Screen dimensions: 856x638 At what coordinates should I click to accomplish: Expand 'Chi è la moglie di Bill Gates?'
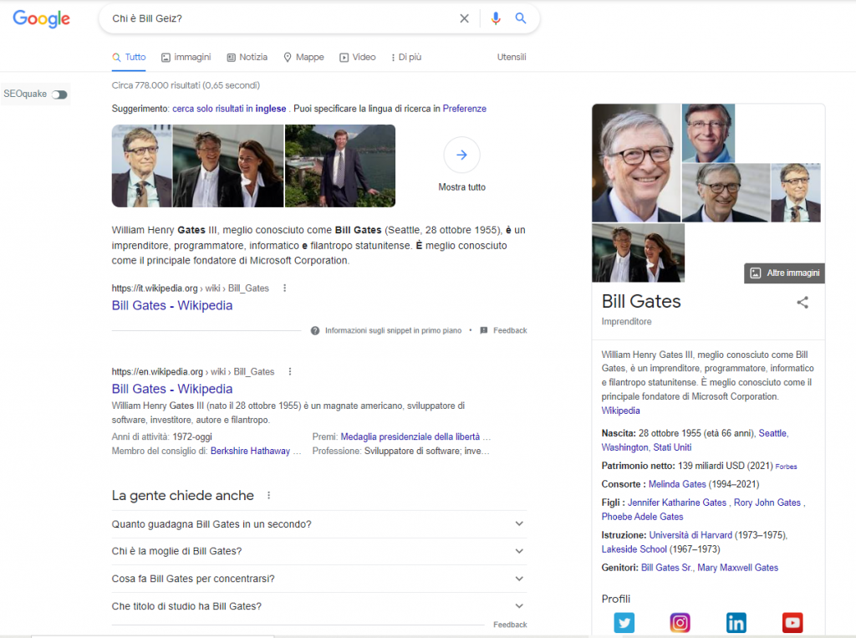click(x=318, y=551)
